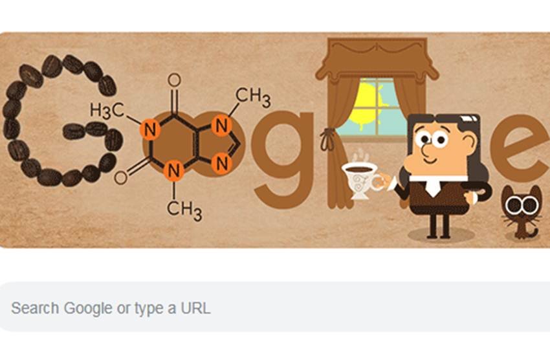Click the search Google or type a URL box
The height and width of the screenshot is (356, 550).
(275, 307)
